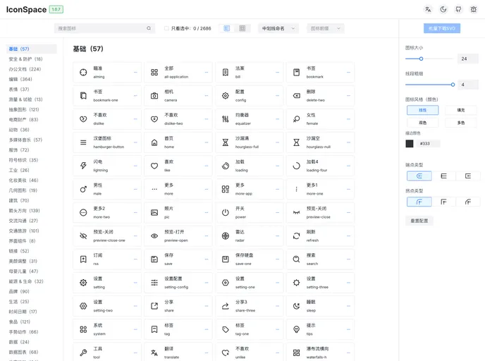Click the stroke width value field 4
Viewport: 485px width, 361px height.
pos(467,85)
